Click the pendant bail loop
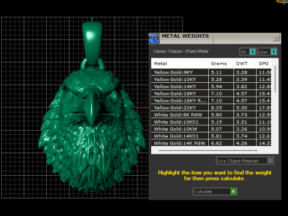The width and height of the screenshot is (288, 216). coord(92,43)
